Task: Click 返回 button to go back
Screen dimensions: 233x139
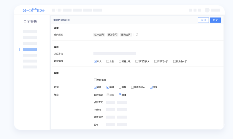Action: 203,20
